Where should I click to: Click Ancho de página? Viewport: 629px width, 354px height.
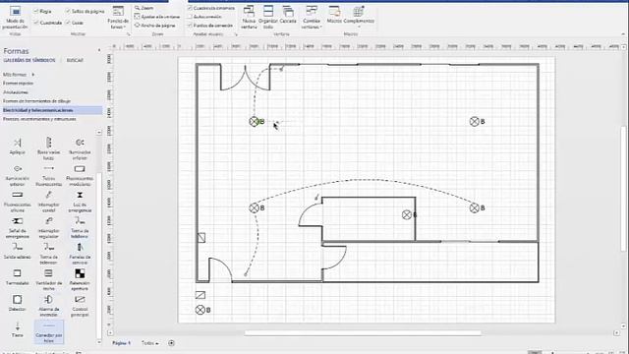click(x=155, y=25)
